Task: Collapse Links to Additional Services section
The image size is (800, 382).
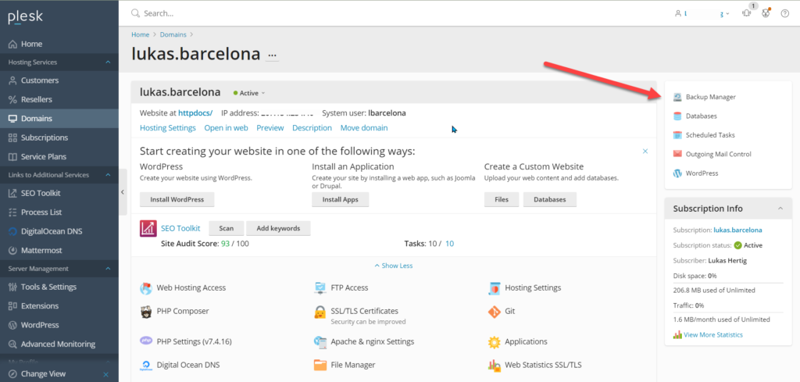Action: click(x=108, y=175)
